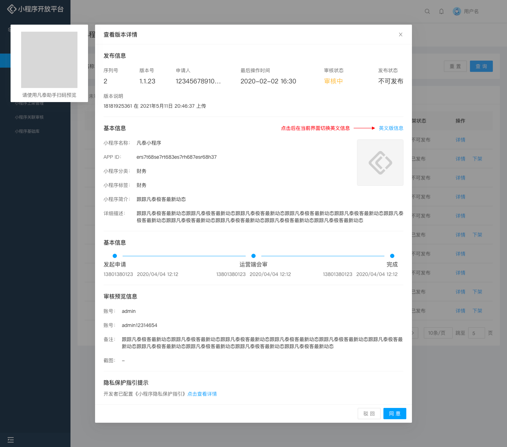The width and height of the screenshot is (507, 447).
Task: Close the version details dialog
Action: (400, 34)
